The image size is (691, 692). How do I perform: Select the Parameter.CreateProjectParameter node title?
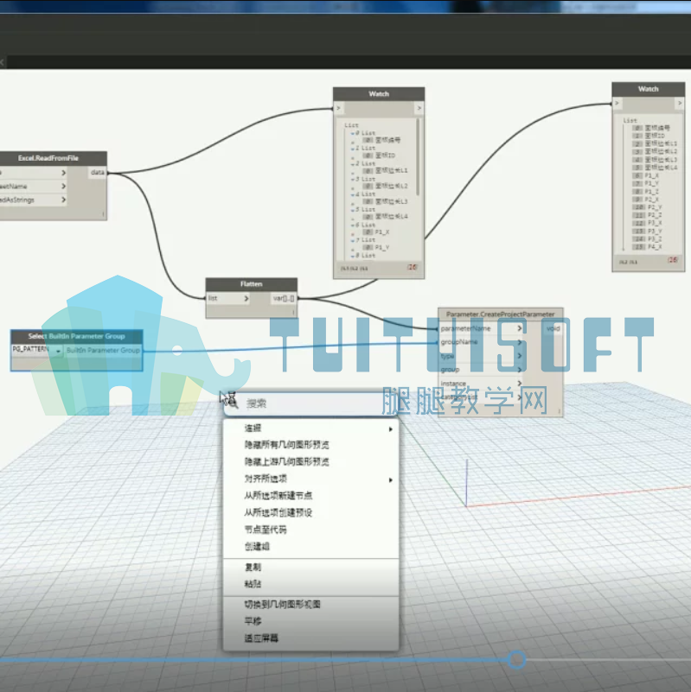pos(500,314)
